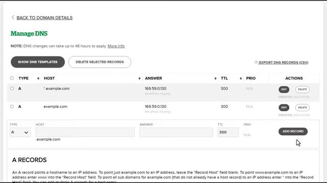The height and width of the screenshot is (183, 327).
Task: Sort records by ANSWER column arrows
Action: point(216,78)
